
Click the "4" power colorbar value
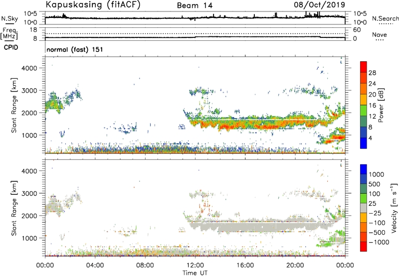(x=371, y=138)
